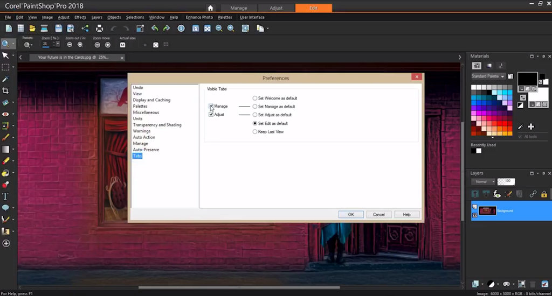552x296 pixels.
Task: Click the Fit to window toolbar icon
Action: pyautogui.click(x=208, y=29)
